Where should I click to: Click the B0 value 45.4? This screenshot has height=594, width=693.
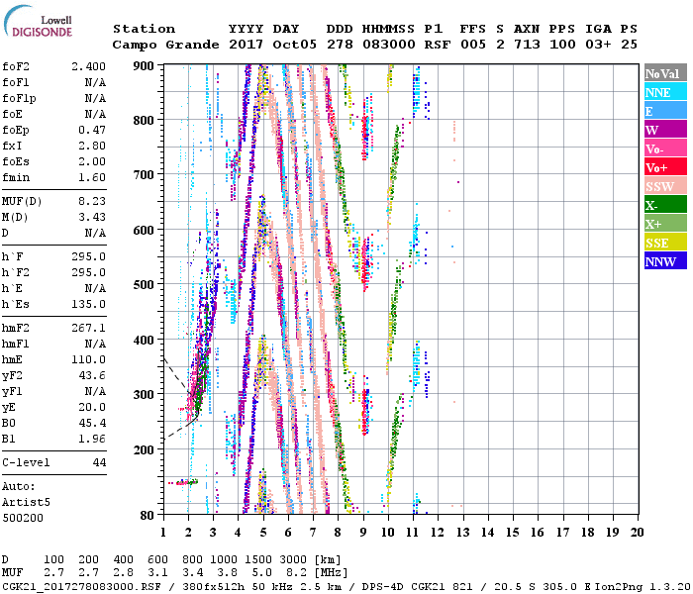[92, 423]
